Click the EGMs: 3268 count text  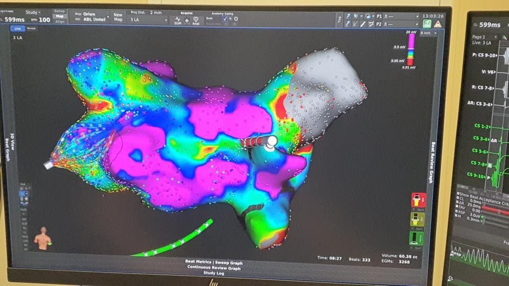click(x=396, y=261)
